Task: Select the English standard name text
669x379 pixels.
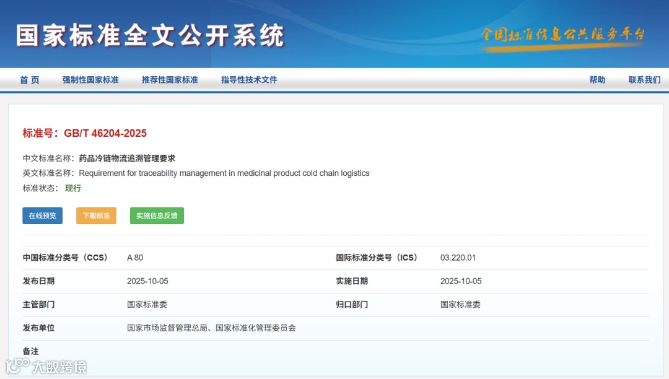Action: click(224, 173)
